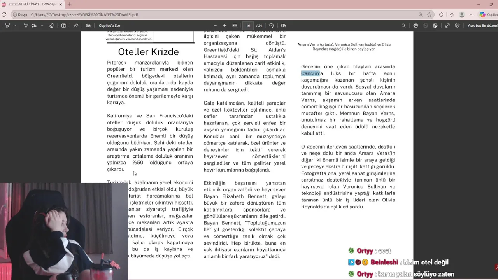498x280 pixels.
Task: Close the EVDEKİ CİNAYET DAVASI tab
Action: (x=60, y=4)
